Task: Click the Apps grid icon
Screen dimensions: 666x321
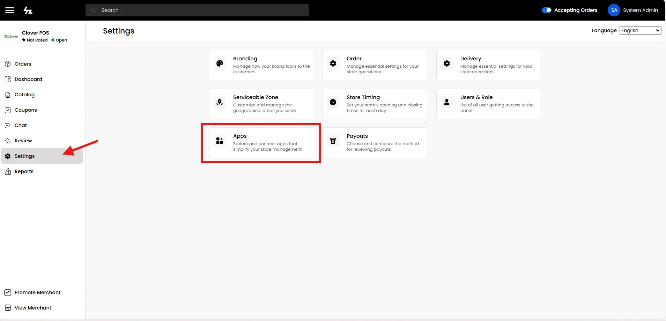Action: (x=220, y=141)
